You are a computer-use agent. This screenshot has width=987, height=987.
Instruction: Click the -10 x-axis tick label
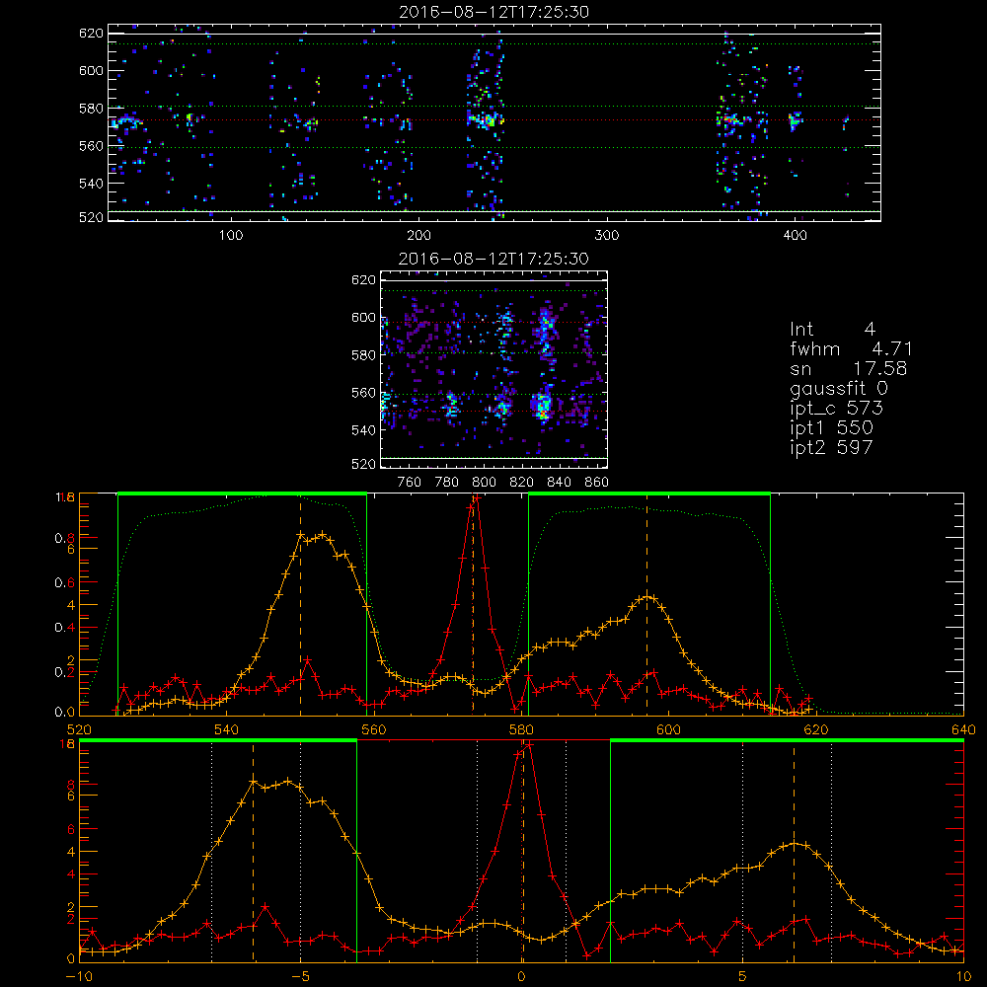click(x=79, y=977)
